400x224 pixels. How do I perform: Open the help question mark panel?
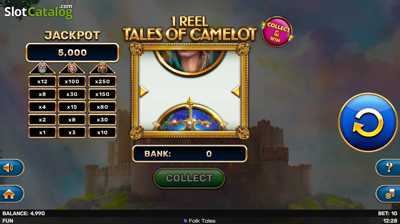[388, 167]
